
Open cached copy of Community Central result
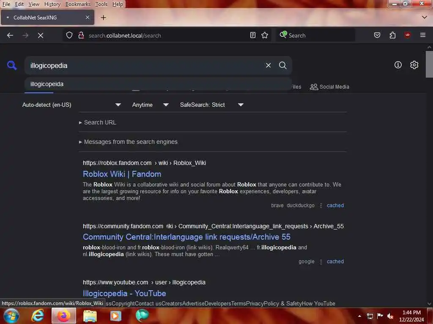[x=335, y=262]
